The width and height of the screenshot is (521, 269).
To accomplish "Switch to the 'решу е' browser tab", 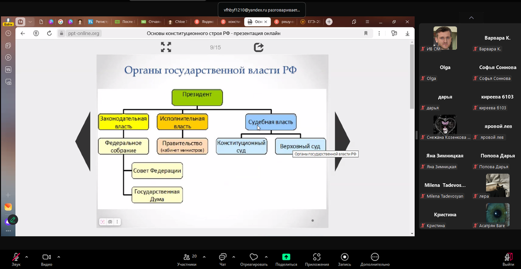I will pyautogui.click(x=284, y=22).
